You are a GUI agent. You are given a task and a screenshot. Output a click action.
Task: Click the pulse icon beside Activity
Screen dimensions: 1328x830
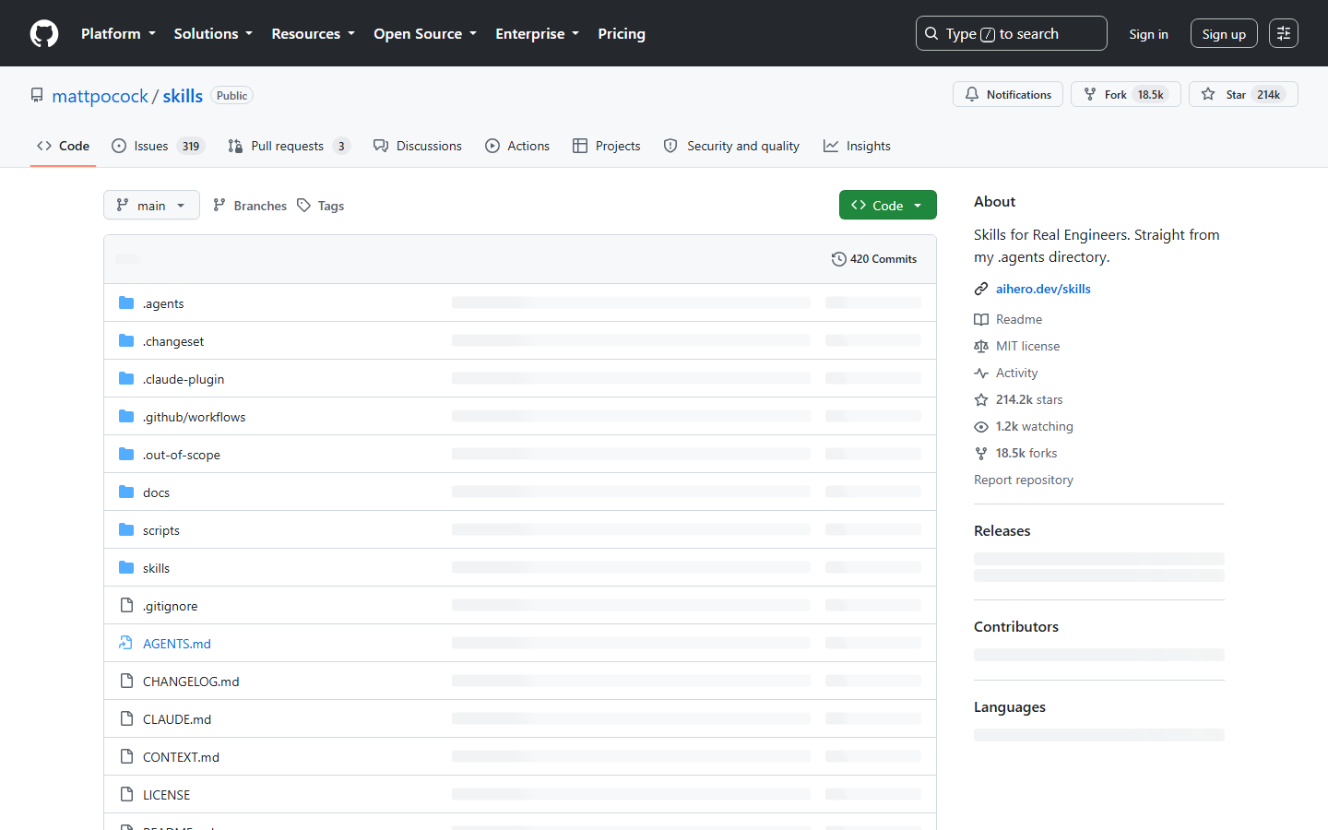(981, 373)
